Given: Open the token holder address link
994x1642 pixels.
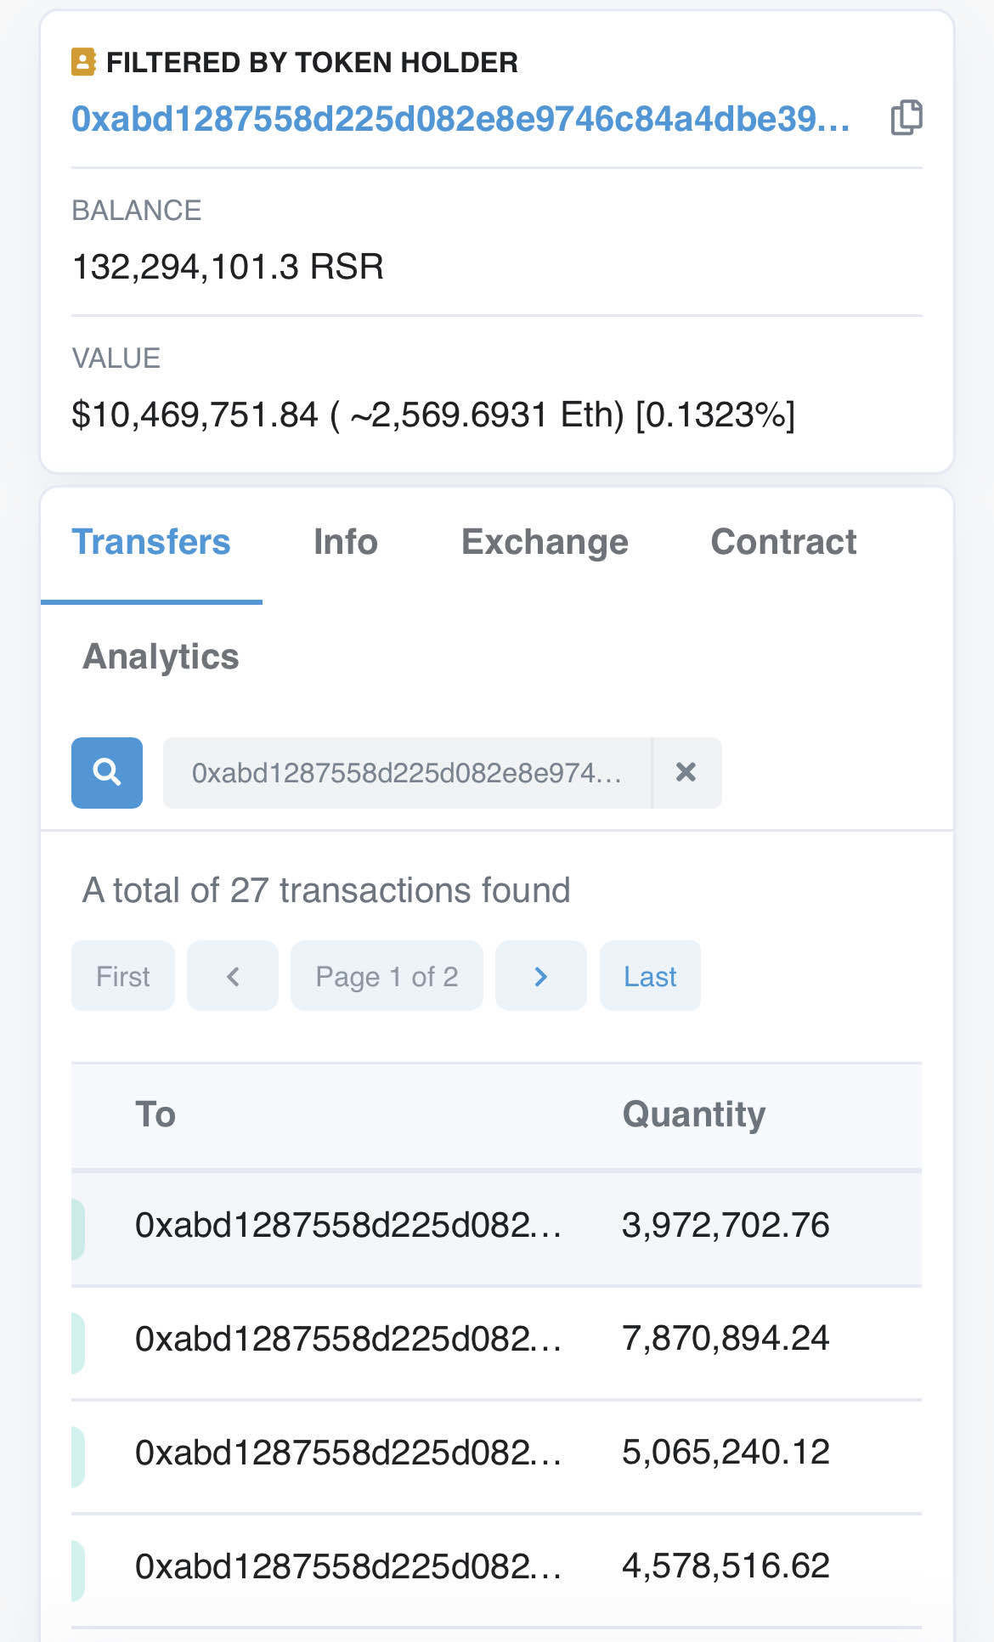Looking at the screenshot, I should 460,119.
